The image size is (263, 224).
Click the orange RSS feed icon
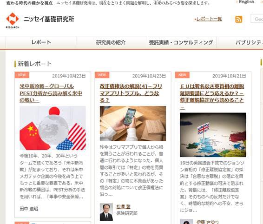(239, 20)
